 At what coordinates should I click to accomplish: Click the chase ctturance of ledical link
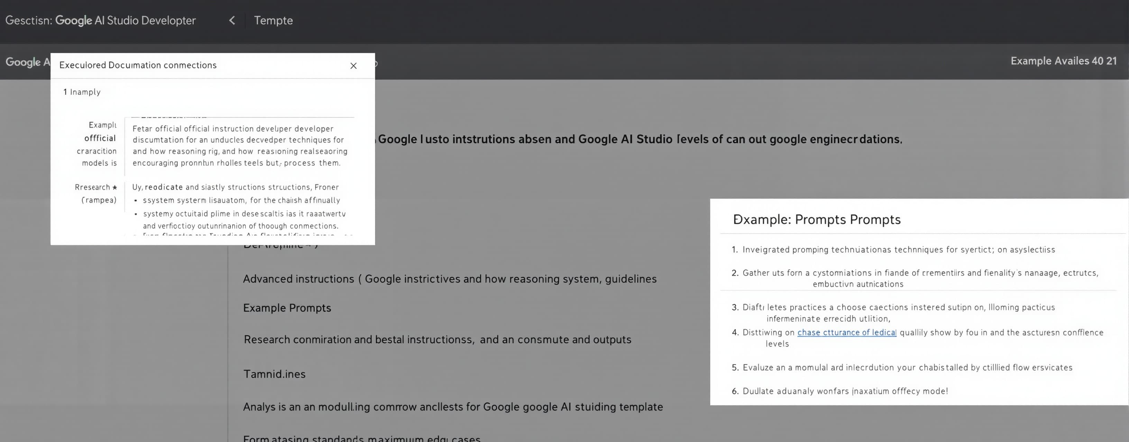coord(847,333)
